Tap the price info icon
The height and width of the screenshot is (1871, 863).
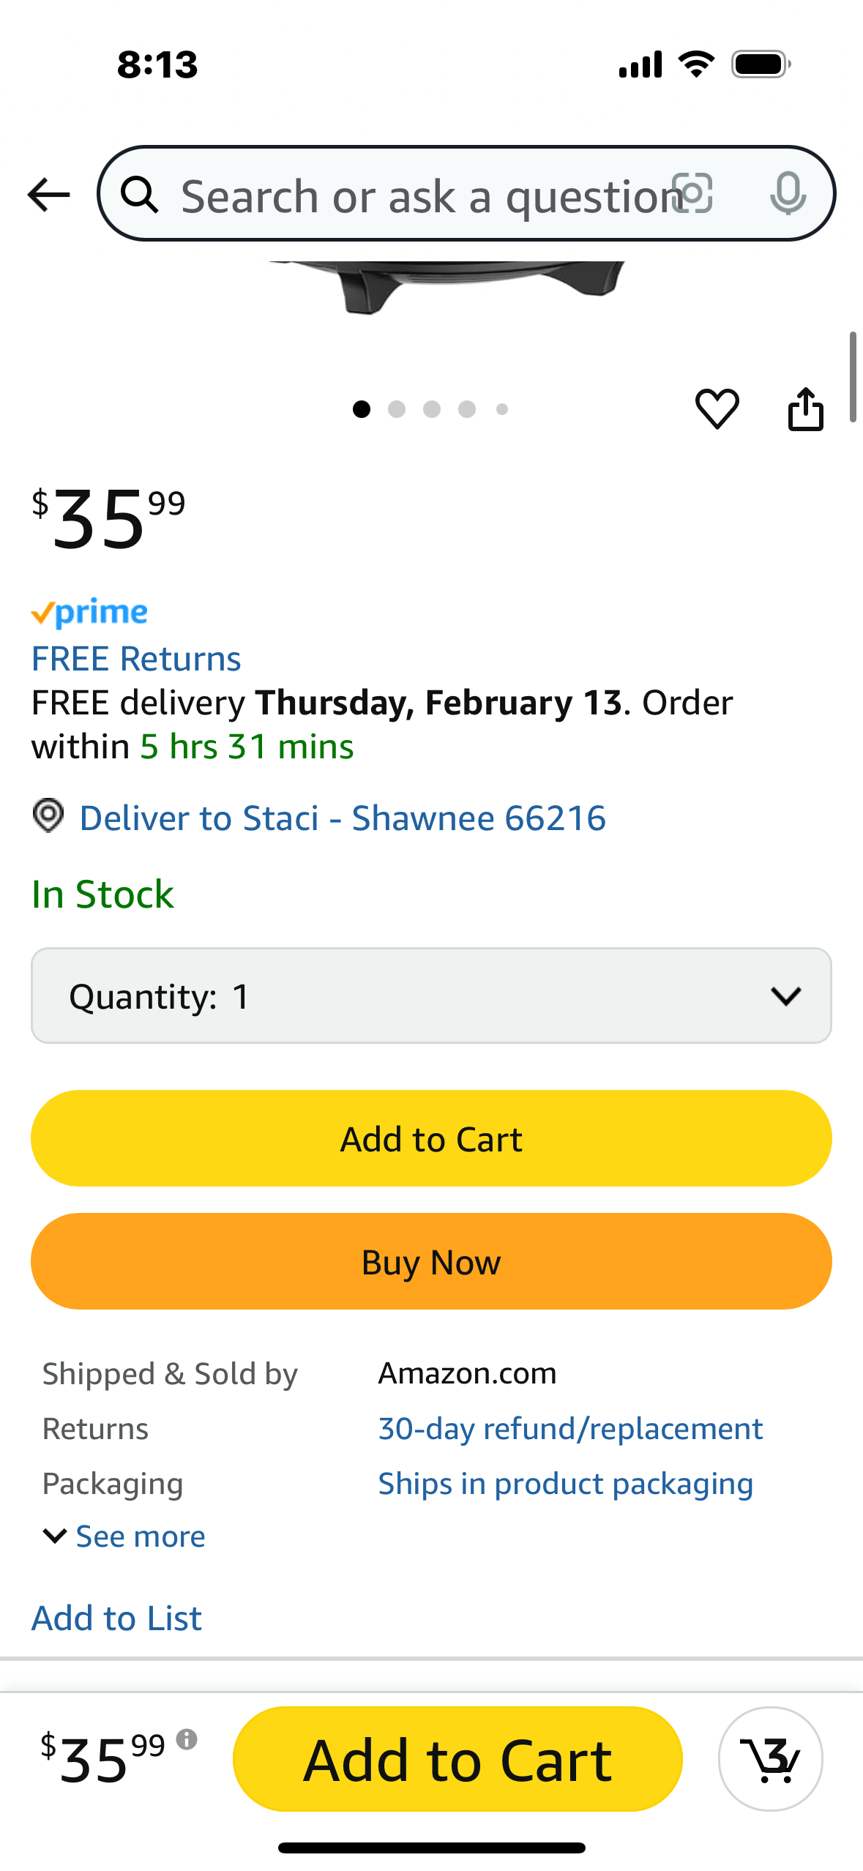tap(187, 1739)
